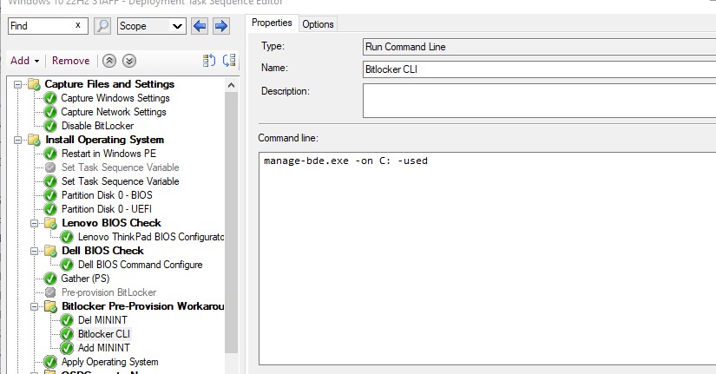Viewport: 716px width, 374px height.
Task: Select the Properties tab
Action: [272, 23]
